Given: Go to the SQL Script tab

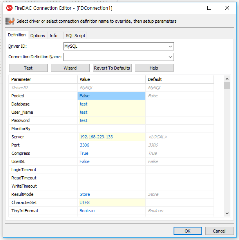Looking at the screenshot, I should (76, 36).
